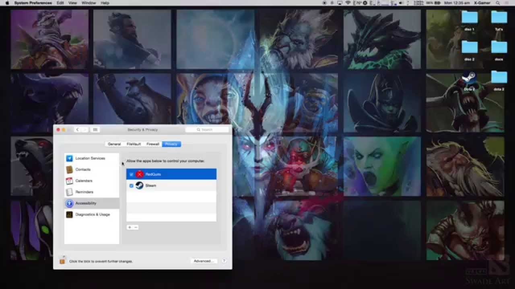Show all preferences with the grid button
Viewport: 515px width, 289px height.
click(95, 130)
